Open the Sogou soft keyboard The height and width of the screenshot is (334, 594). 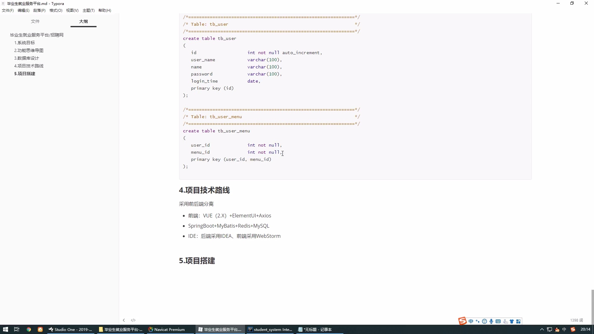pos(498,321)
